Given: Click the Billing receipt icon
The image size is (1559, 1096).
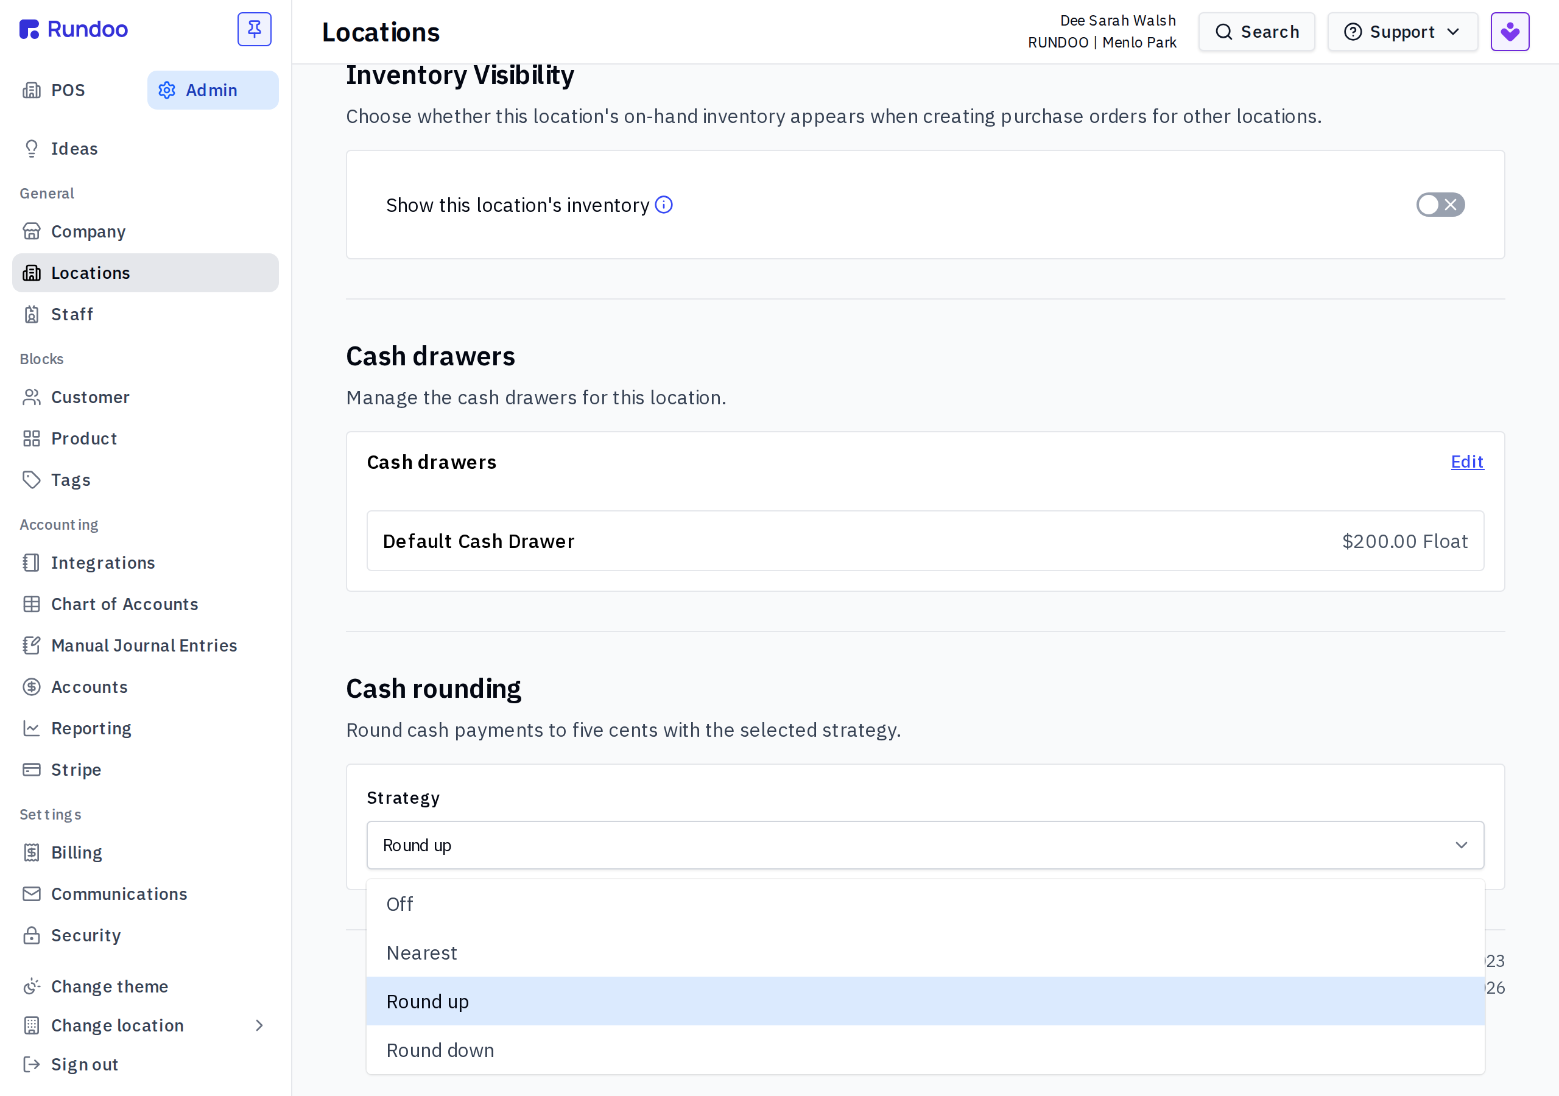Looking at the screenshot, I should [31, 853].
